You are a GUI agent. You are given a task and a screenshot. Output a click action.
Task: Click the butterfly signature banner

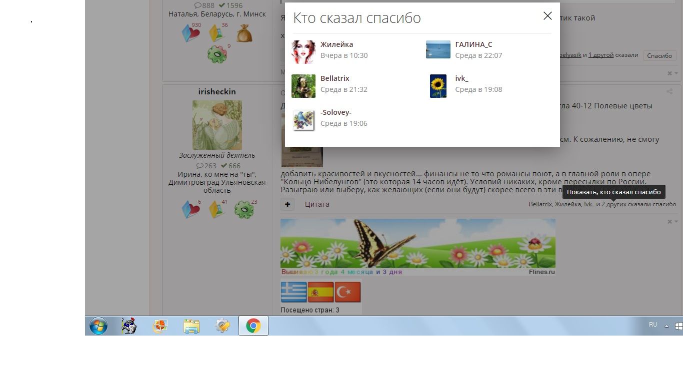click(x=417, y=244)
